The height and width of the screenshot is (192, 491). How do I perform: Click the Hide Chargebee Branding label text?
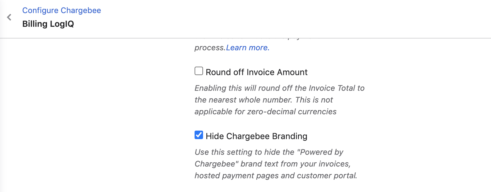point(256,136)
